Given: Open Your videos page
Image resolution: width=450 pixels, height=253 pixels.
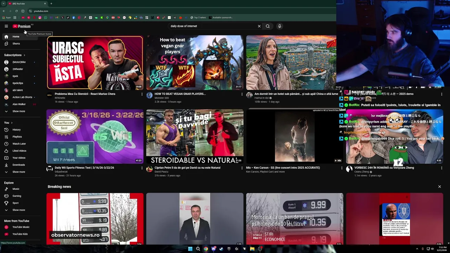Looking at the screenshot, I should click(x=21, y=158).
